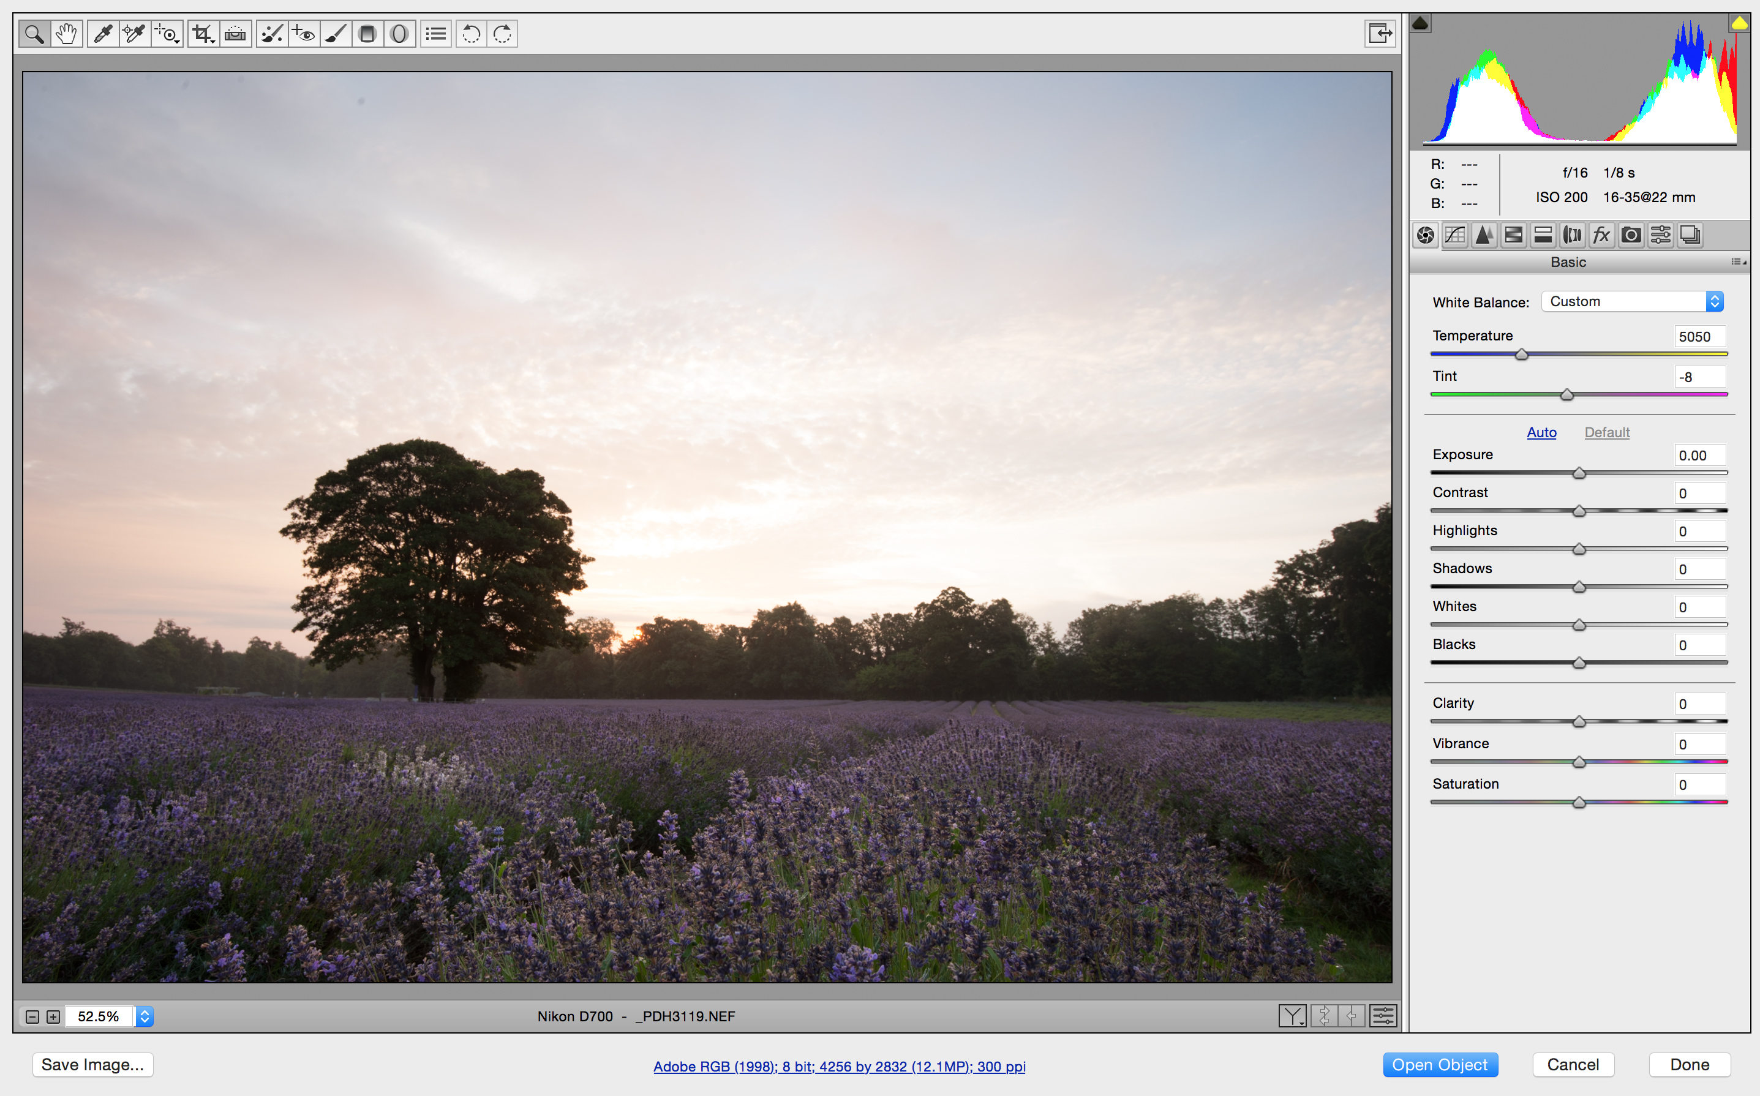Select the Zoom tool in the toolbar
The height and width of the screenshot is (1096, 1760).
pyautogui.click(x=34, y=34)
